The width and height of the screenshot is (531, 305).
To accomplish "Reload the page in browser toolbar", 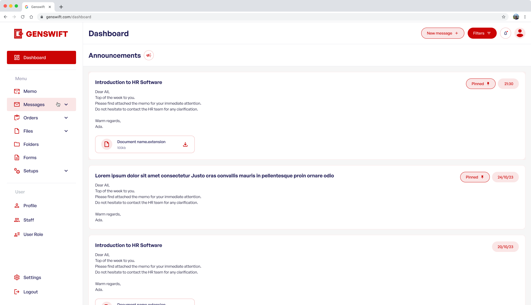I will pyautogui.click(x=23, y=17).
